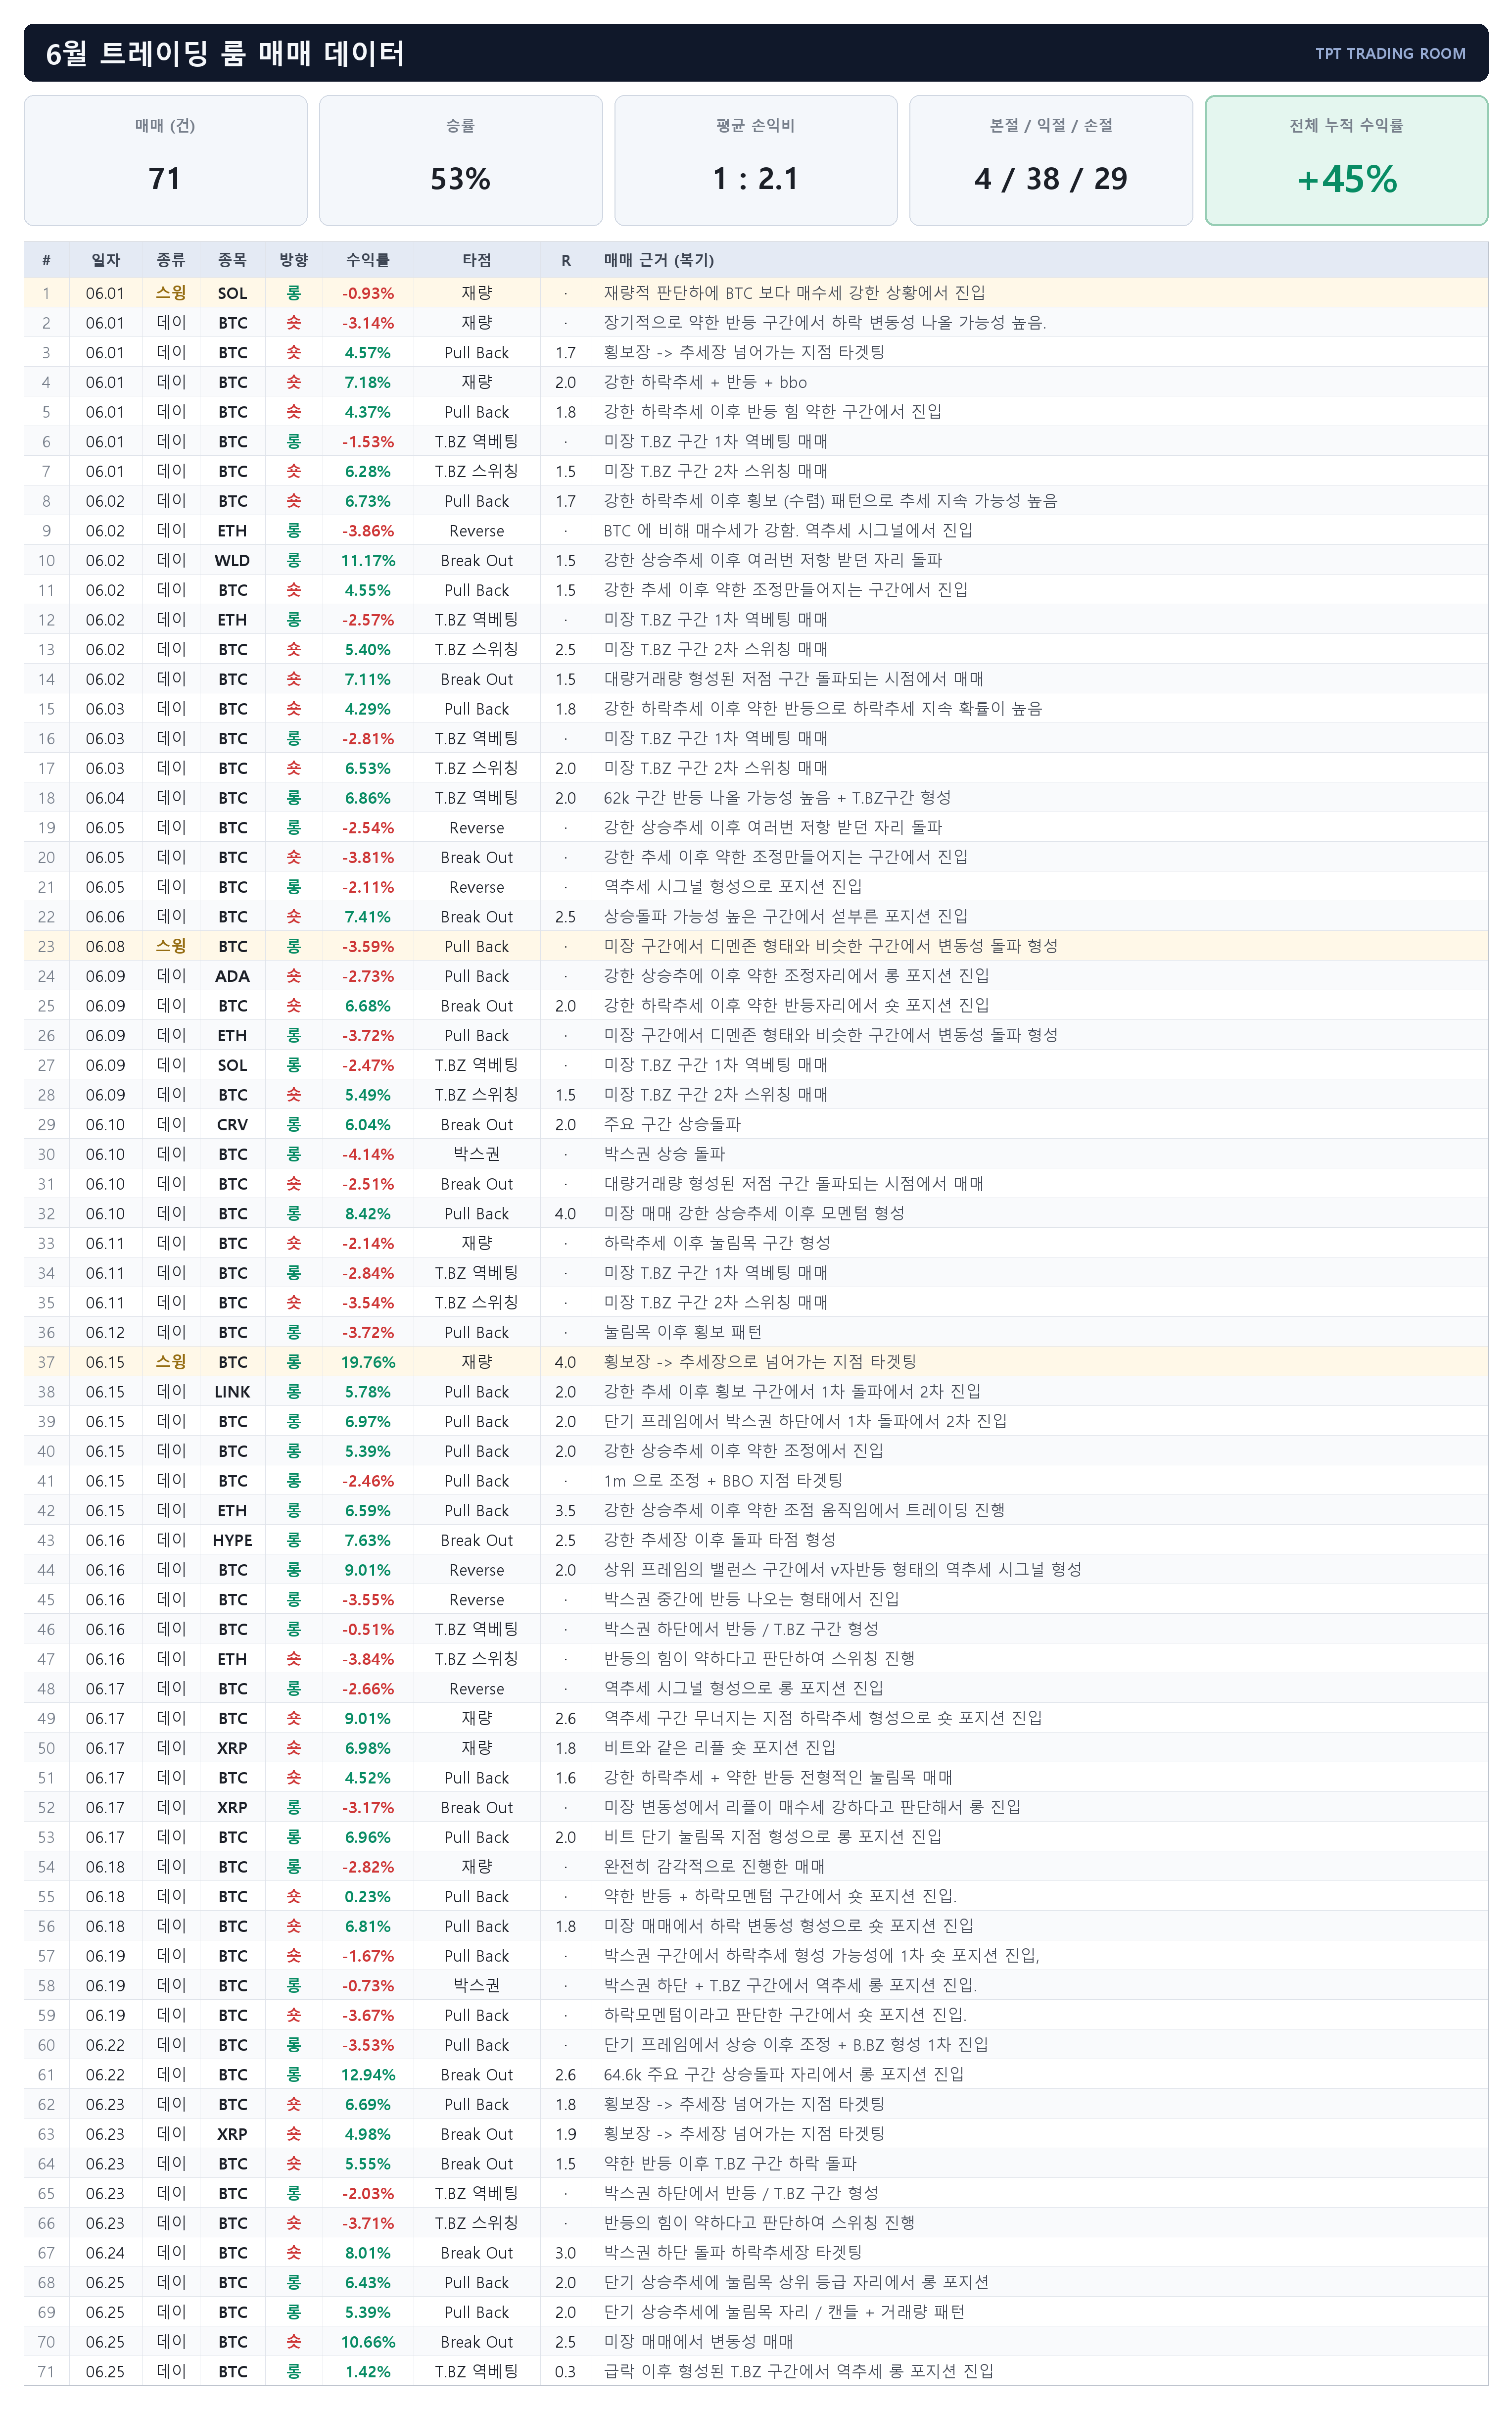Click the 11.17% return cell
The image size is (1512, 2409).
point(368,560)
